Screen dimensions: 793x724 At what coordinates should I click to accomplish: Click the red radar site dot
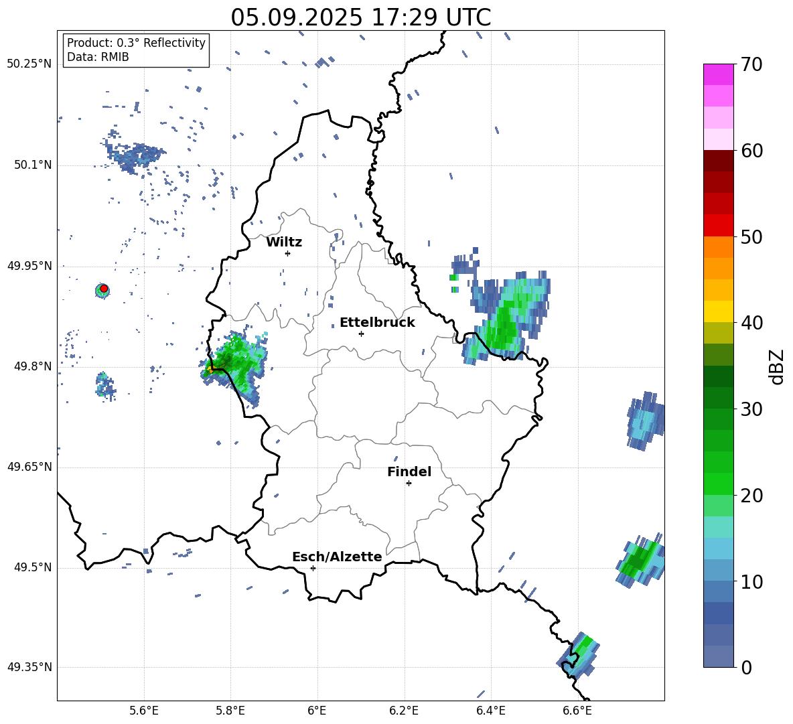pos(104,289)
